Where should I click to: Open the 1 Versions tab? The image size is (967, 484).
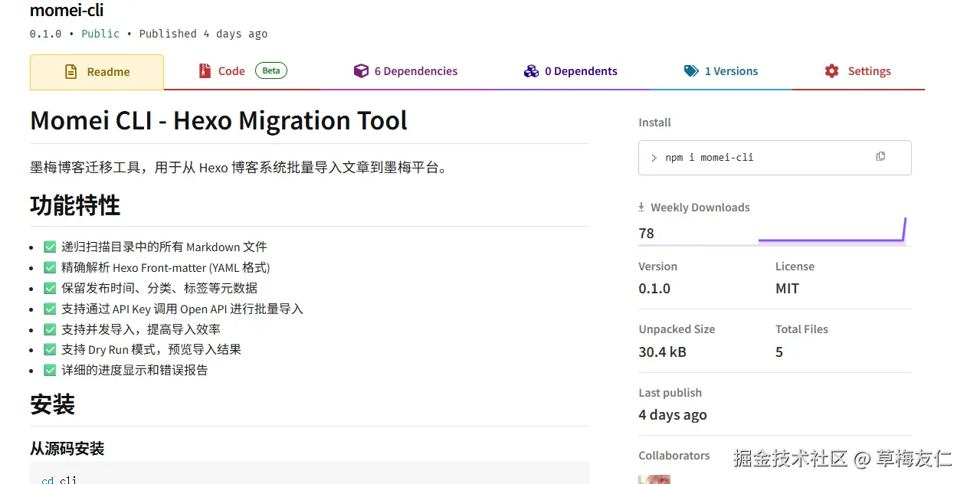720,71
